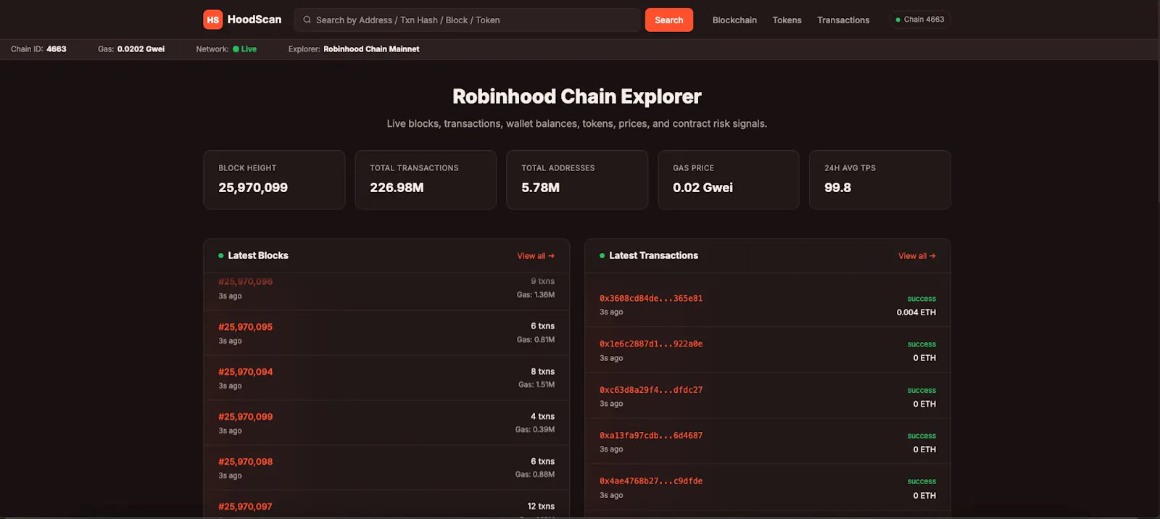Open block #25,970,095
The image size is (1160, 519).
(245, 327)
